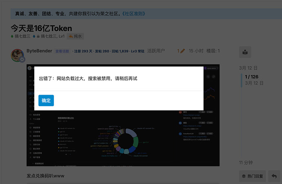Click the 热门回复 button
The width and height of the screenshot is (282, 184).
(x=252, y=176)
